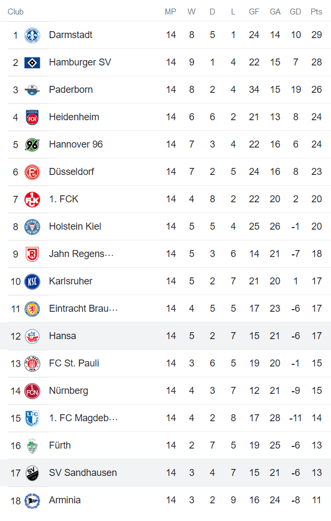The width and height of the screenshot is (331, 521).
Task: Sort the table by the Pts column
Action: [316, 11]
